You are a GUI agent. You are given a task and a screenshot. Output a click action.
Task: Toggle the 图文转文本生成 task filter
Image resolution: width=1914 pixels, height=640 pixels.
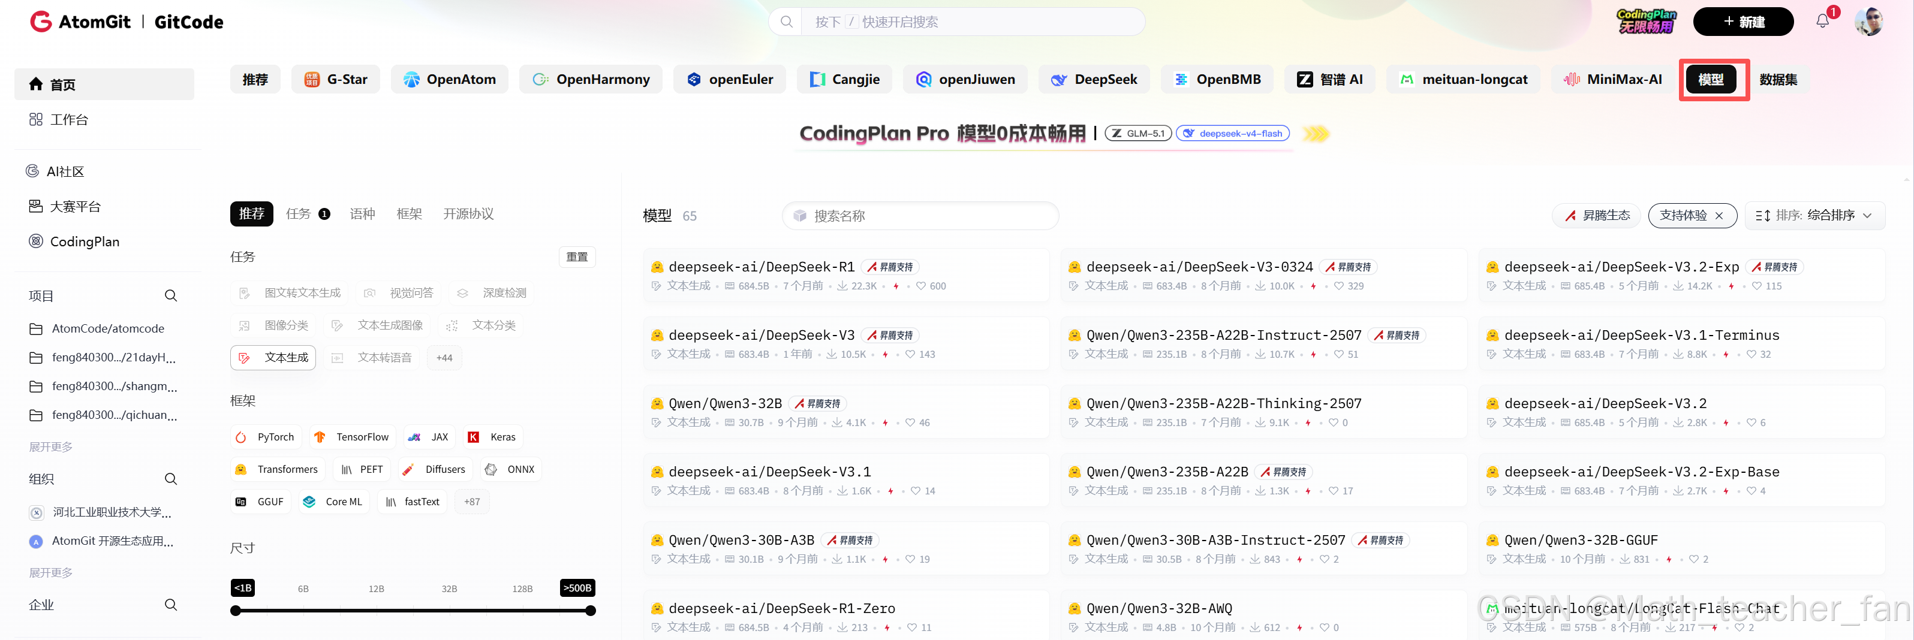[289, 293]
